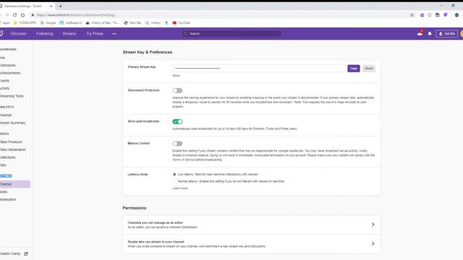
Task: Open Twitch notifications bell
Action: [x=430, y=34]
